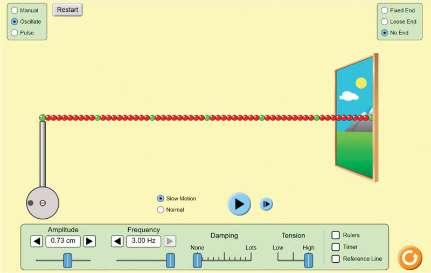
Task: Decrease frequency with left arrow
Action: click(117, 241)
